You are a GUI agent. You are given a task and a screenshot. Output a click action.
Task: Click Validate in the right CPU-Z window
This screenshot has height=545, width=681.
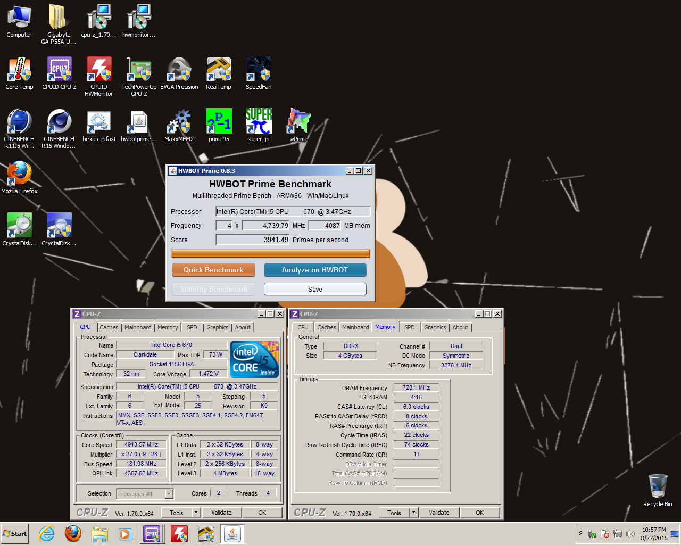[x=439, y=513]
